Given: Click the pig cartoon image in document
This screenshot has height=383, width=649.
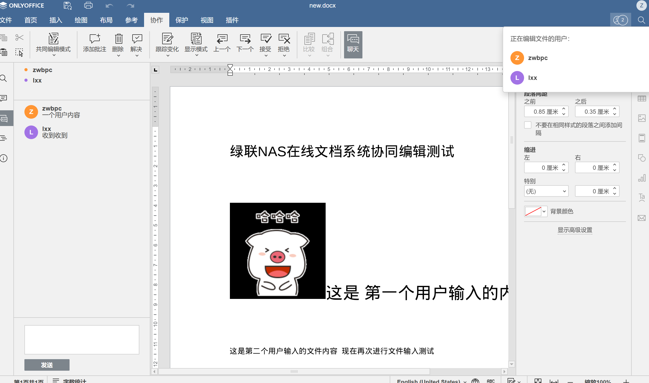Looking at the screenshot, I should point(278,251).
